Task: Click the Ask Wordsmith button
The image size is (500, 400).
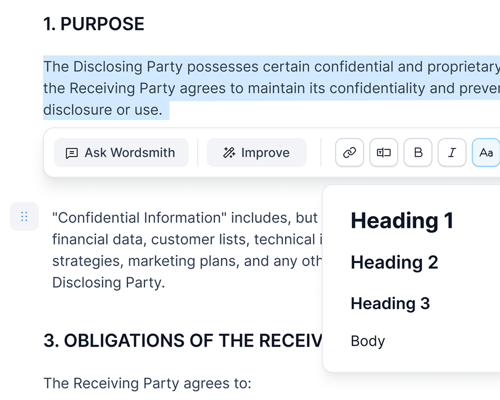Action: click(x=121, y=153)
